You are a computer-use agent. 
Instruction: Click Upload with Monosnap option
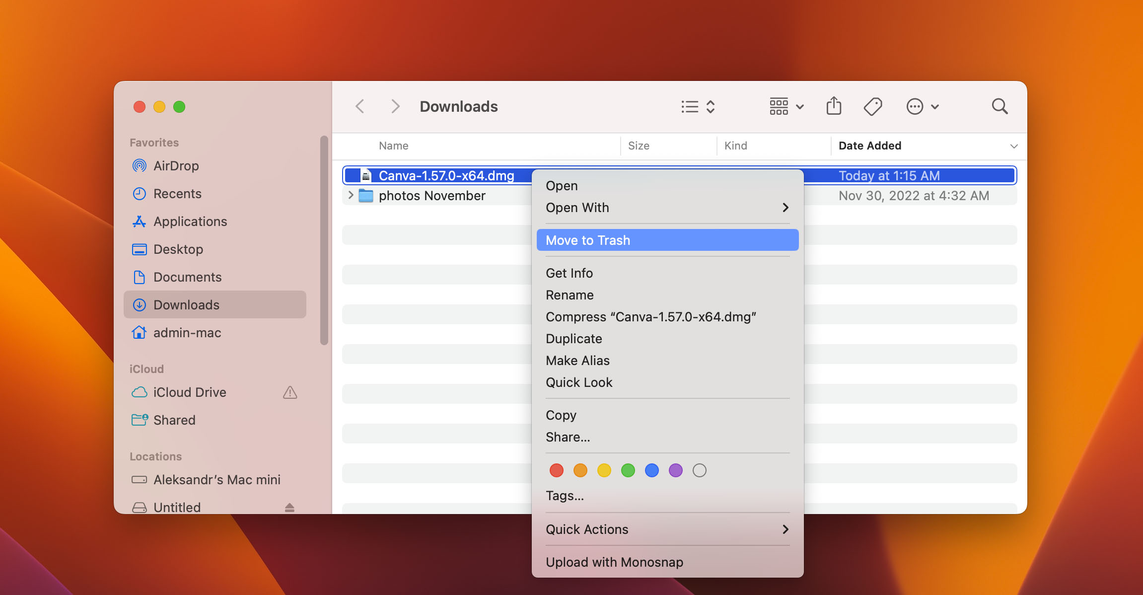615,563
